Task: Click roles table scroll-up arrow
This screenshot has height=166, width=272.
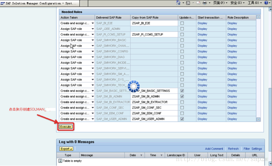Action: 258,17
